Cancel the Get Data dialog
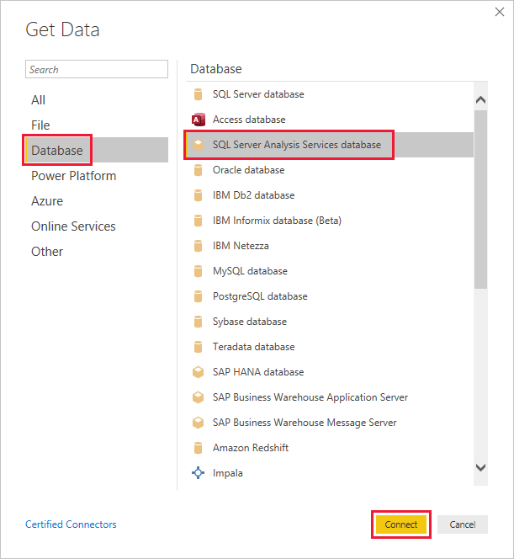The height and width of the screenshot is (559, 514). (462, 524)
